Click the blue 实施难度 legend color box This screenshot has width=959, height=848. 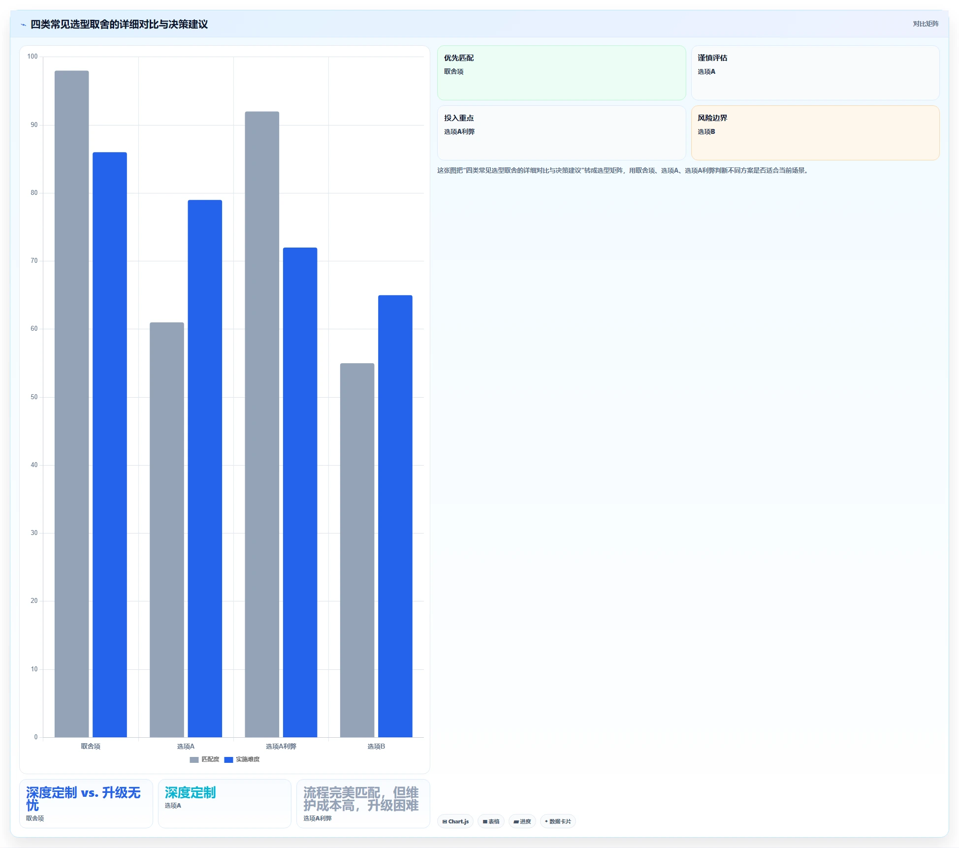pyautogui.click(x=228, y=760)
